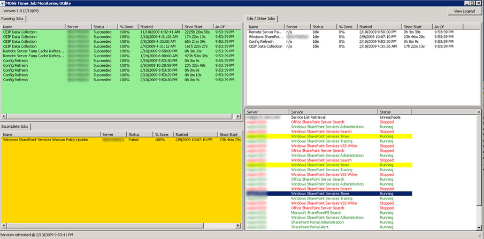Click the Version 1.0 (2/10/09) label

(21, 11)
